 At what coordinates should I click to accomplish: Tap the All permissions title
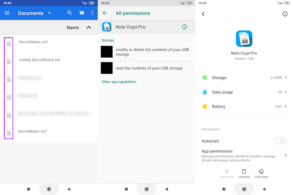(132, 13)
